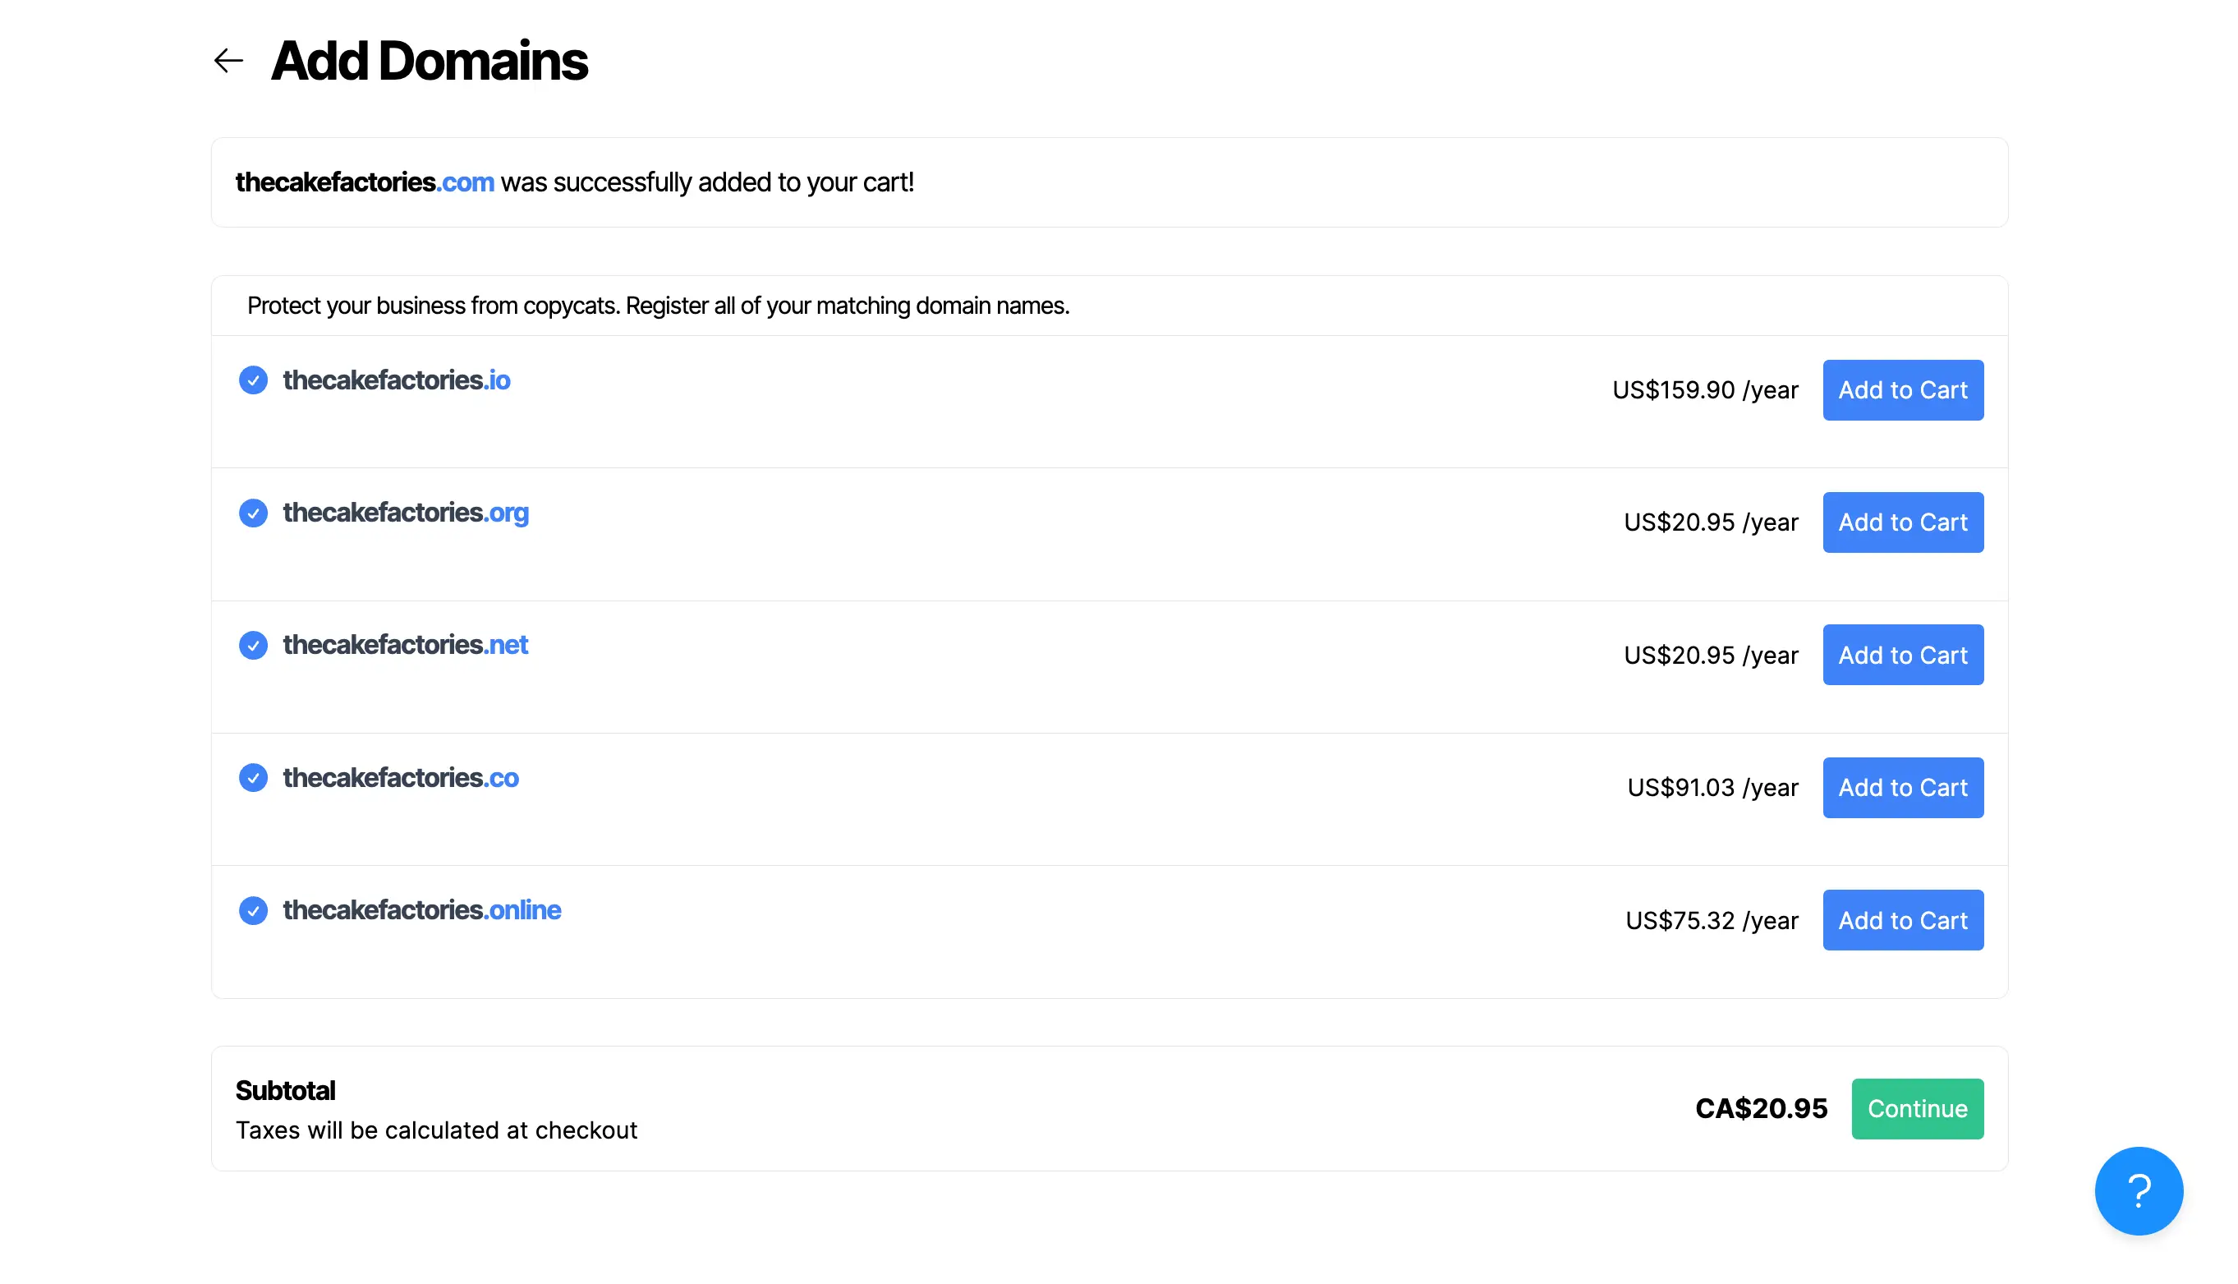Screen dimensions: 2238x1284
Task: Click the CA$20.95 subtotal amount
Action: point(1761,1108)
